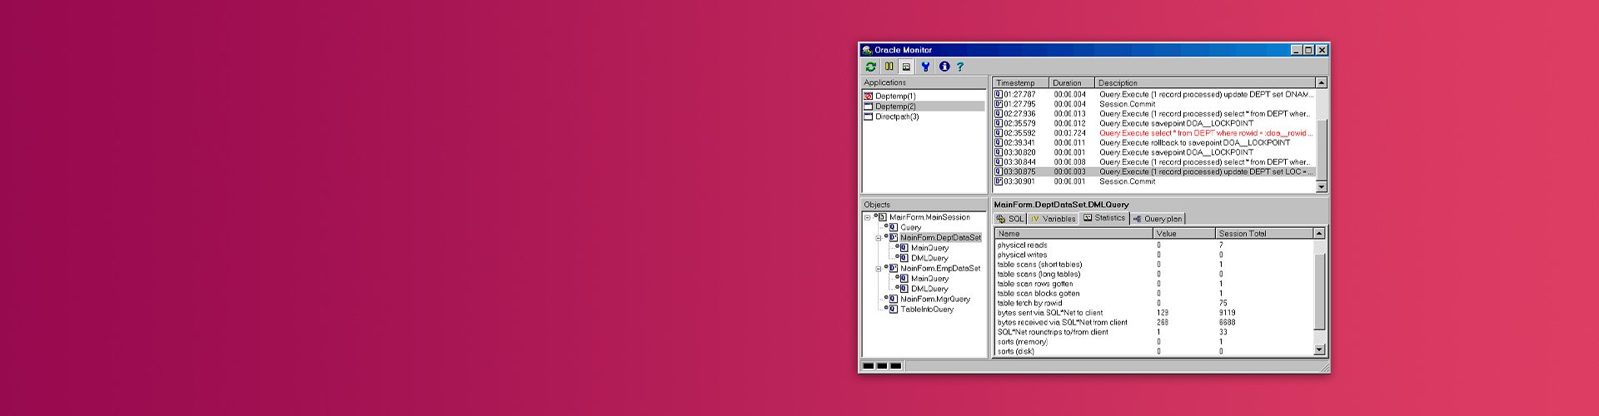Click the Session.Commit icon at 01:27.795
The image size is (1599, 416).
(999, 104)
